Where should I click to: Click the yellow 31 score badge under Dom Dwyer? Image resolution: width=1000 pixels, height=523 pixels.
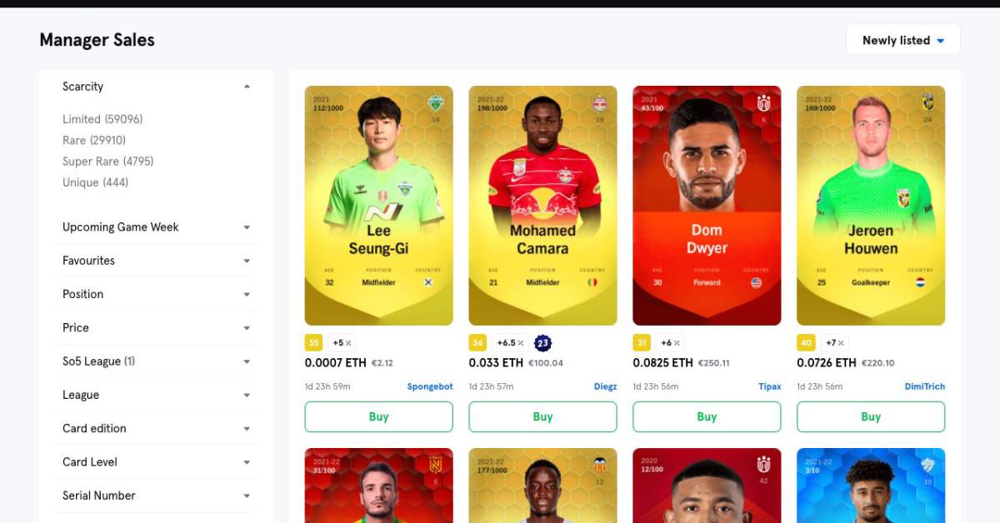click(x=642, y=342)
